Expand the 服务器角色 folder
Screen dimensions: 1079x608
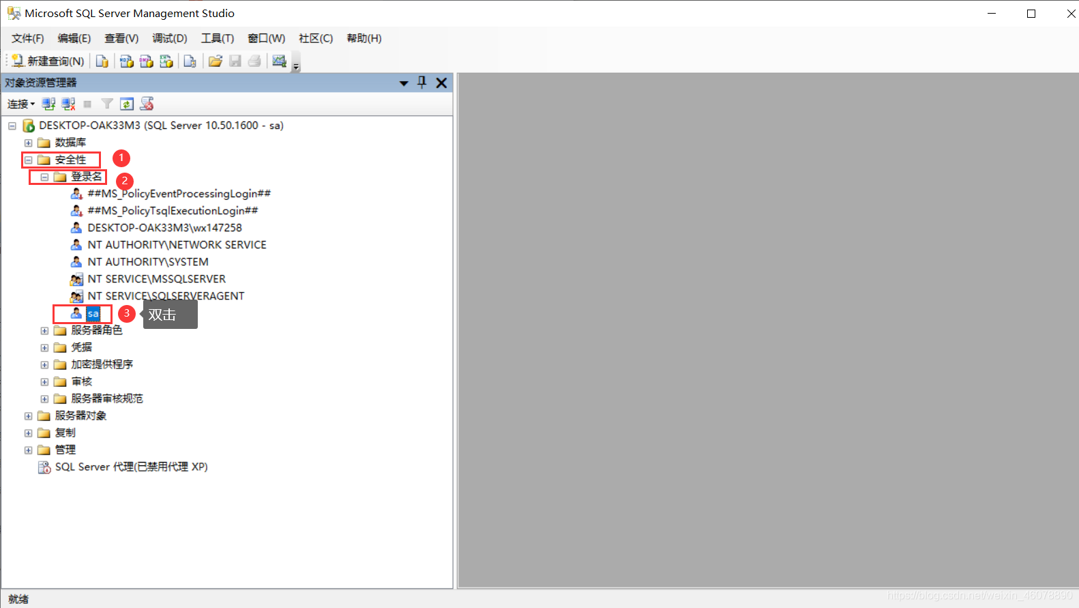[x=44, y=330]
